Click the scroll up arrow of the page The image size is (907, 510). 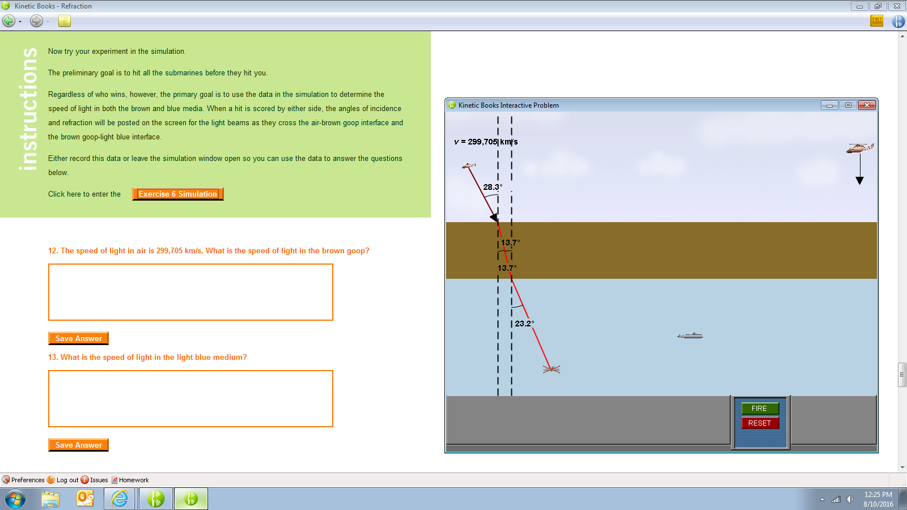coord(902,36)
